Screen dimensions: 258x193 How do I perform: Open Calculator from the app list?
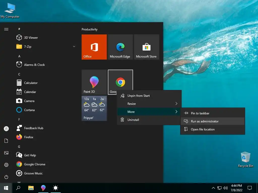[46, 83]
